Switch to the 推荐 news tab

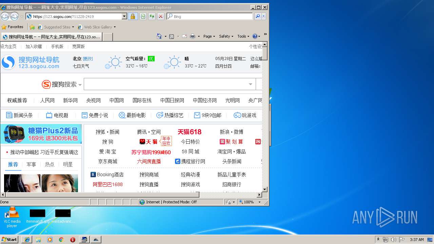[13, 164]
